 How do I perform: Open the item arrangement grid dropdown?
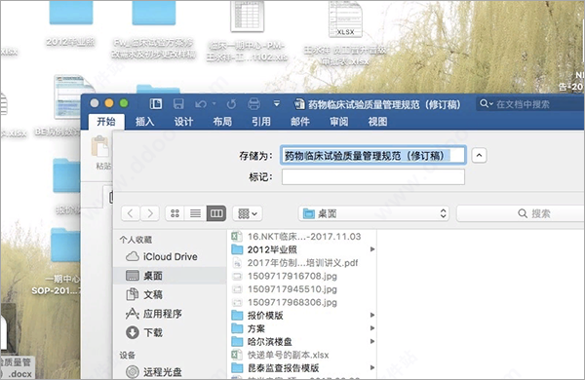click(x=248, y=213)
